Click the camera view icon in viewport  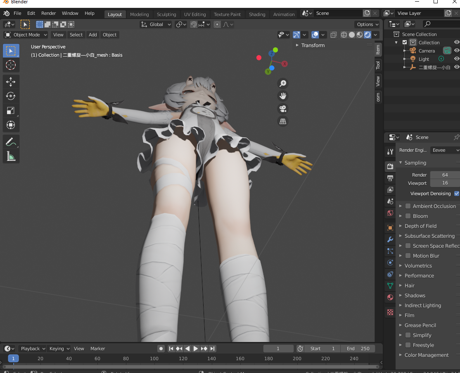tap(283, 109)
